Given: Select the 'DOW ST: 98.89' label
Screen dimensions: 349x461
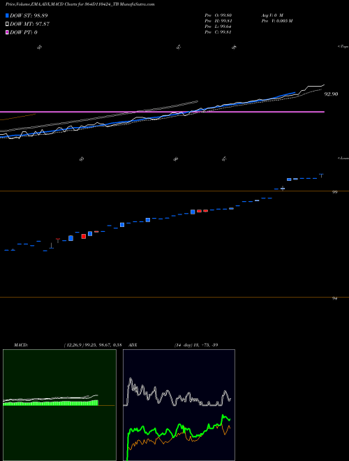Looking at the screenshot, I should (29, 15).
